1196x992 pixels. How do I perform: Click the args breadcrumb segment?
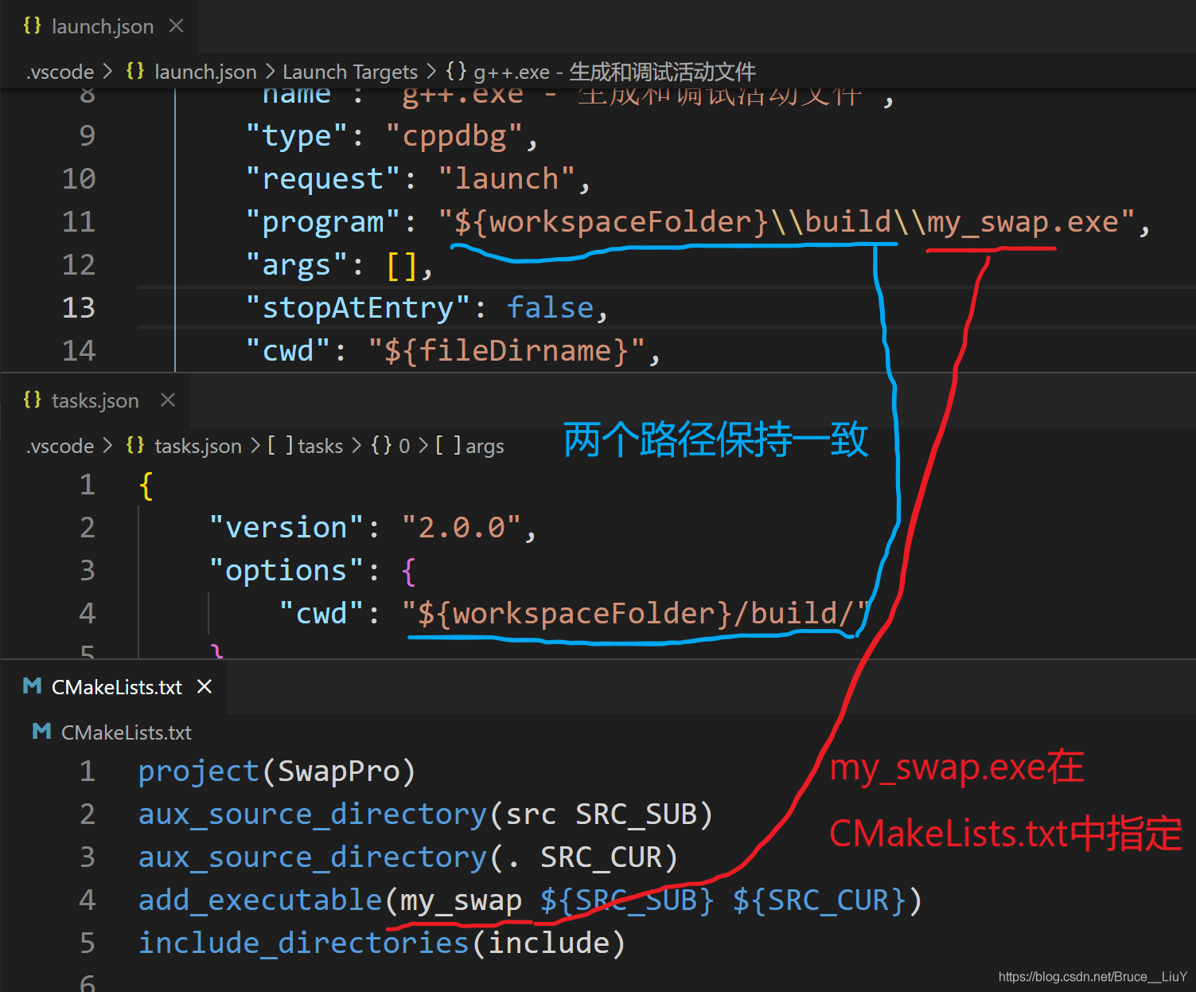485,447
